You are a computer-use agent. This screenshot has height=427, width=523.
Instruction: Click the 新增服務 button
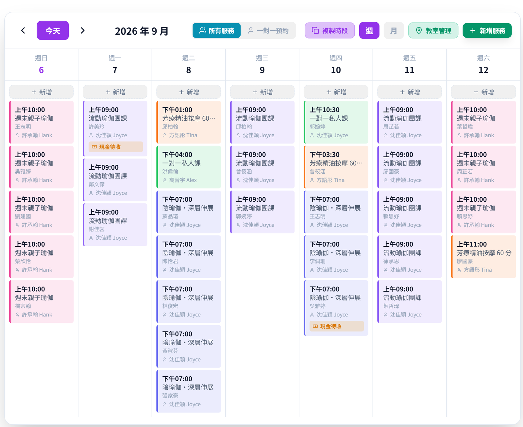click(487, 30)
